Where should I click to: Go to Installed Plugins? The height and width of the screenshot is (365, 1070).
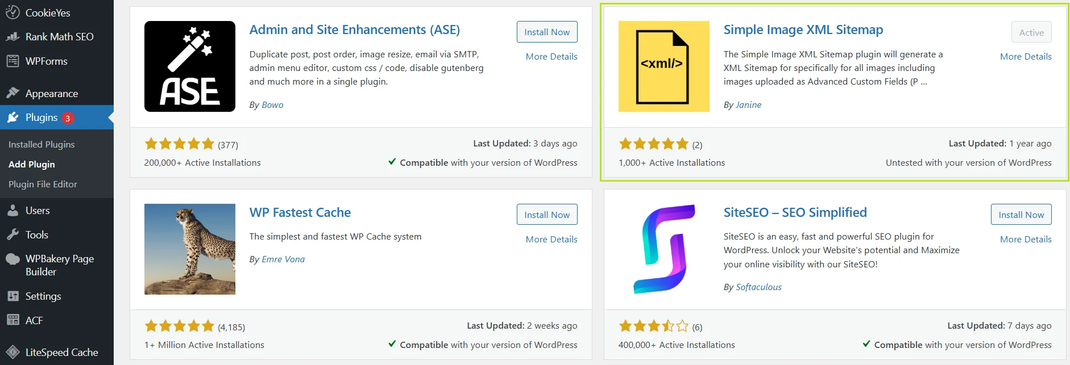click(x=42, y=144)
